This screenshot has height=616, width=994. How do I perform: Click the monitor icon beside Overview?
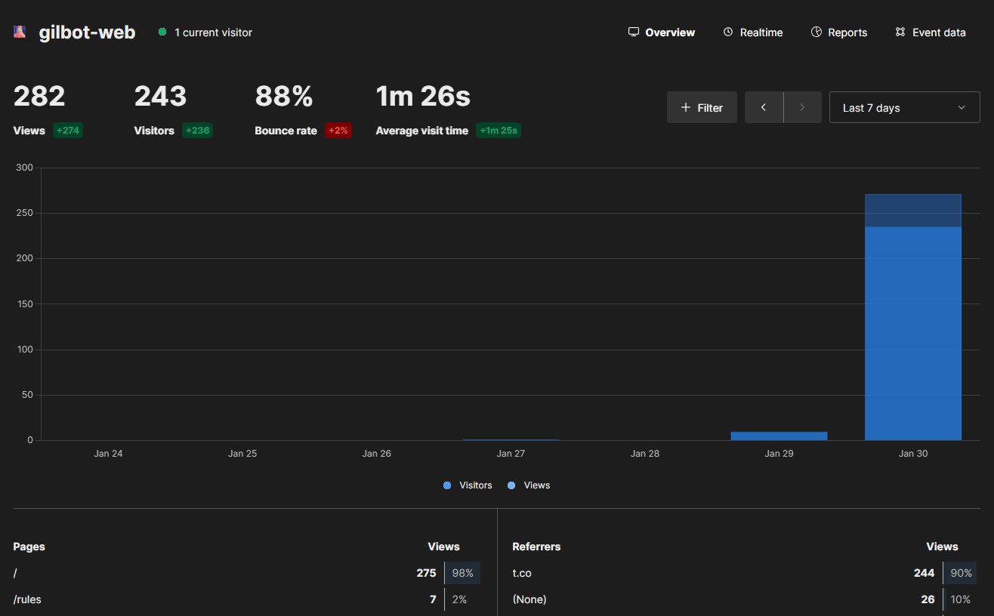coord(632,32)
